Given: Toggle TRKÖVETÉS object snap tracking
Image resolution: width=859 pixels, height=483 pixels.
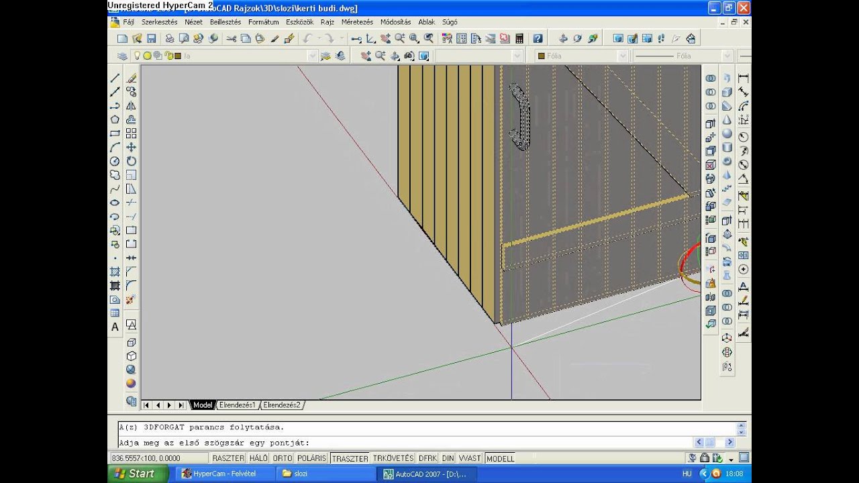Looking at the screenshot, I should pyautogui.click(x=393, y=458).
